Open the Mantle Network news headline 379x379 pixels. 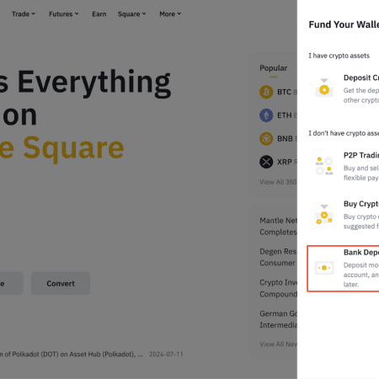(278, 227)
